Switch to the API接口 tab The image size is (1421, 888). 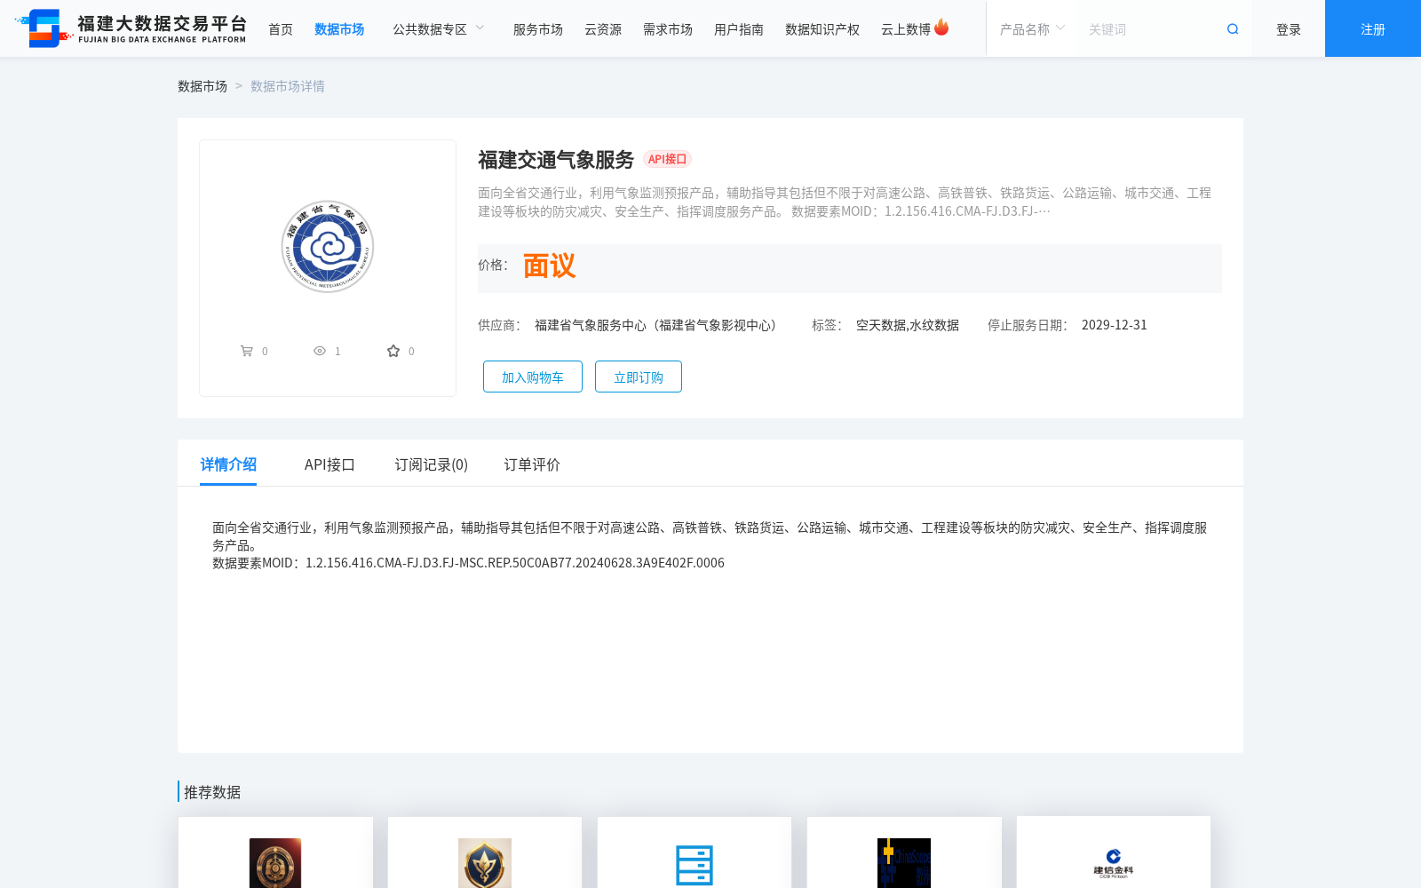[329, 464]
